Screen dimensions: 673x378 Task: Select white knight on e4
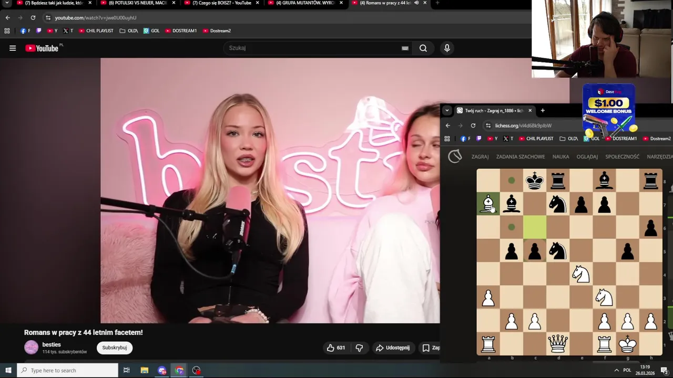(x=581, y=274)
